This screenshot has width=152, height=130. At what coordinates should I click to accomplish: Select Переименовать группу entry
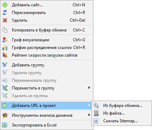(46, 80)
